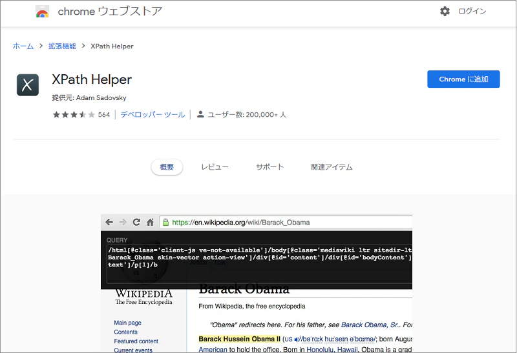Screen dimensions: 517x353
Task: Click the XPath Helper extension icon
Action: pos(28,85)
